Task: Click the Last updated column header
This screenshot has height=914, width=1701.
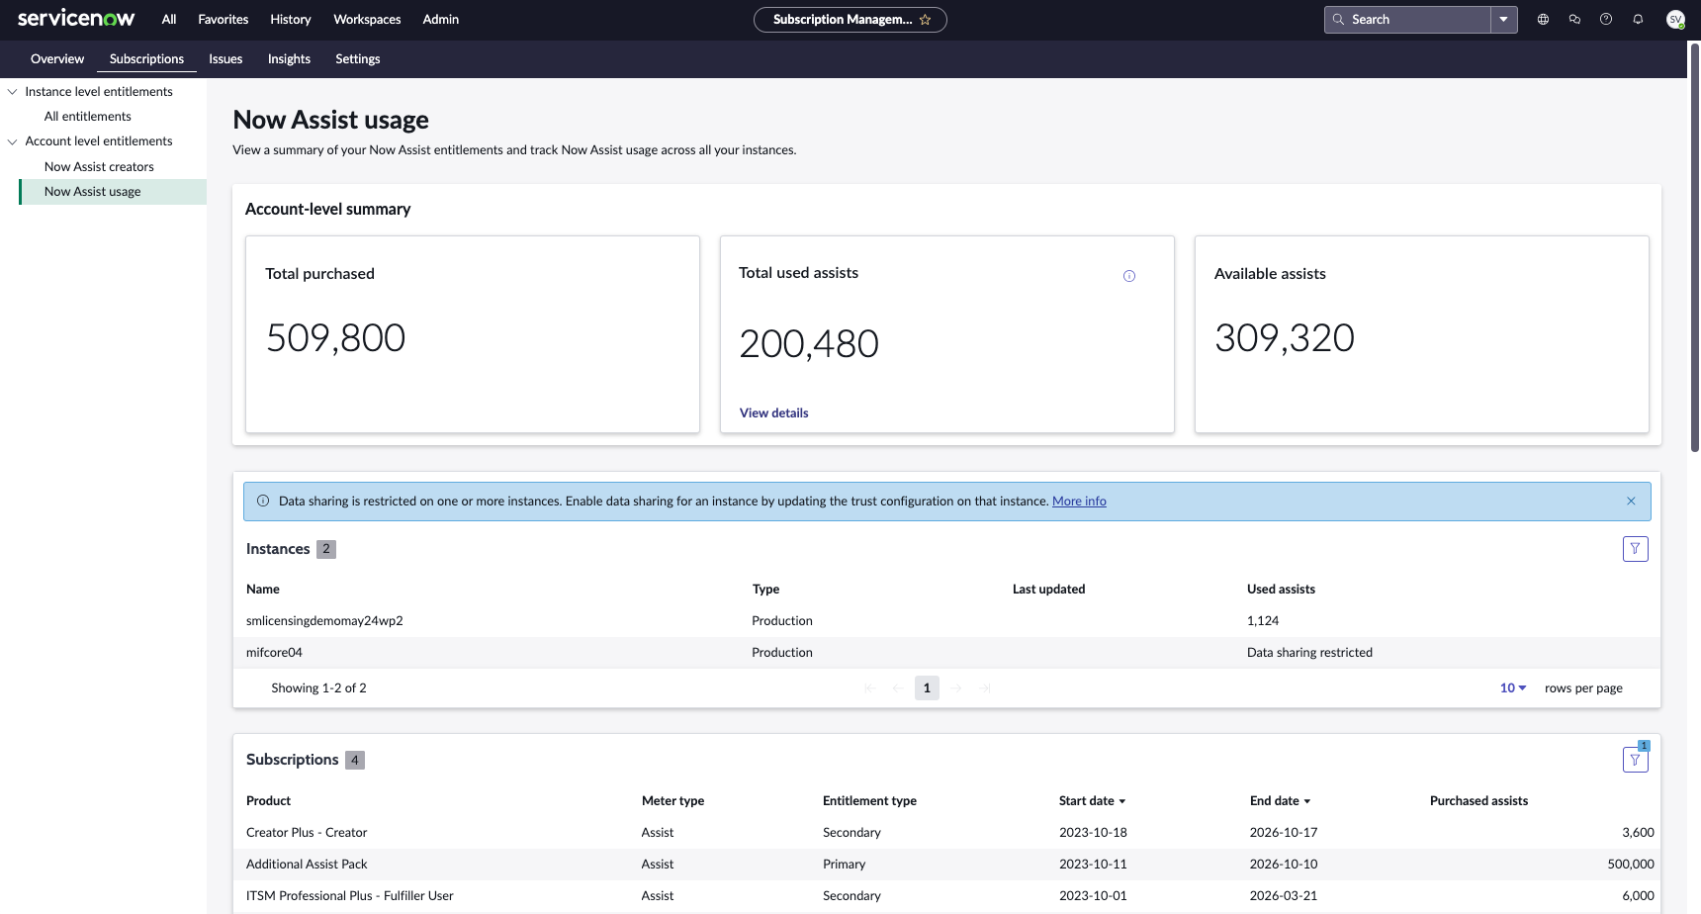Action: pos(1048,590)
